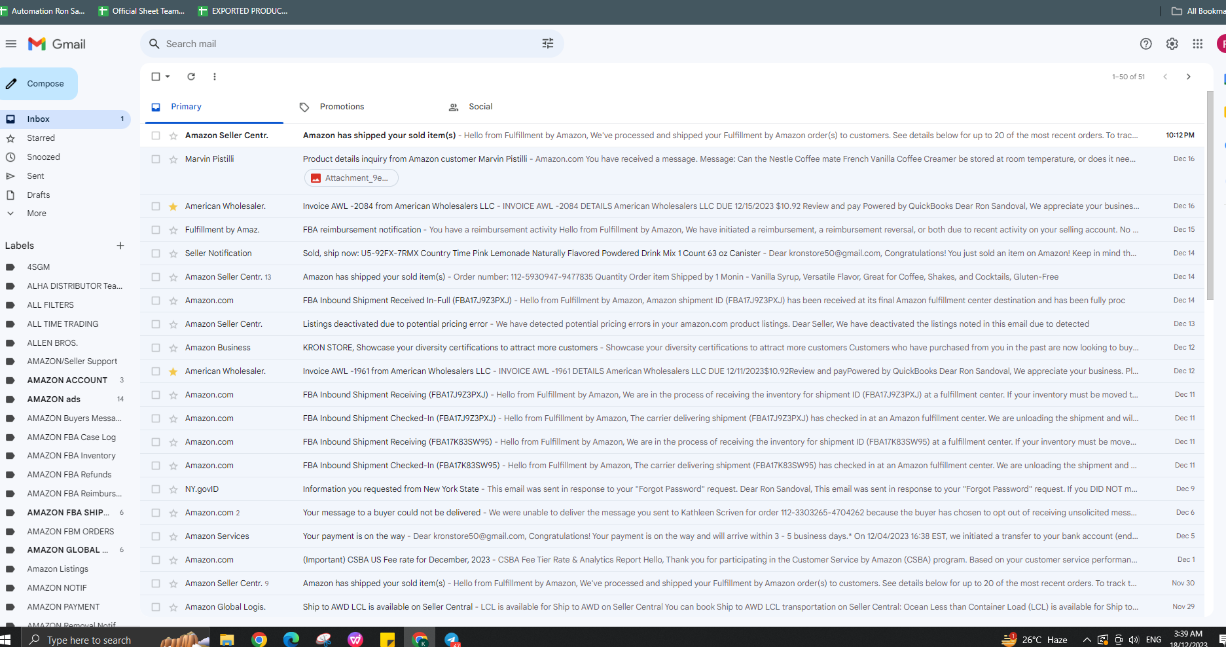This screenshot has width=1226, height=647.
Task: Open the Sticky Notes taskbar icon
Action: tap(388, 639)
